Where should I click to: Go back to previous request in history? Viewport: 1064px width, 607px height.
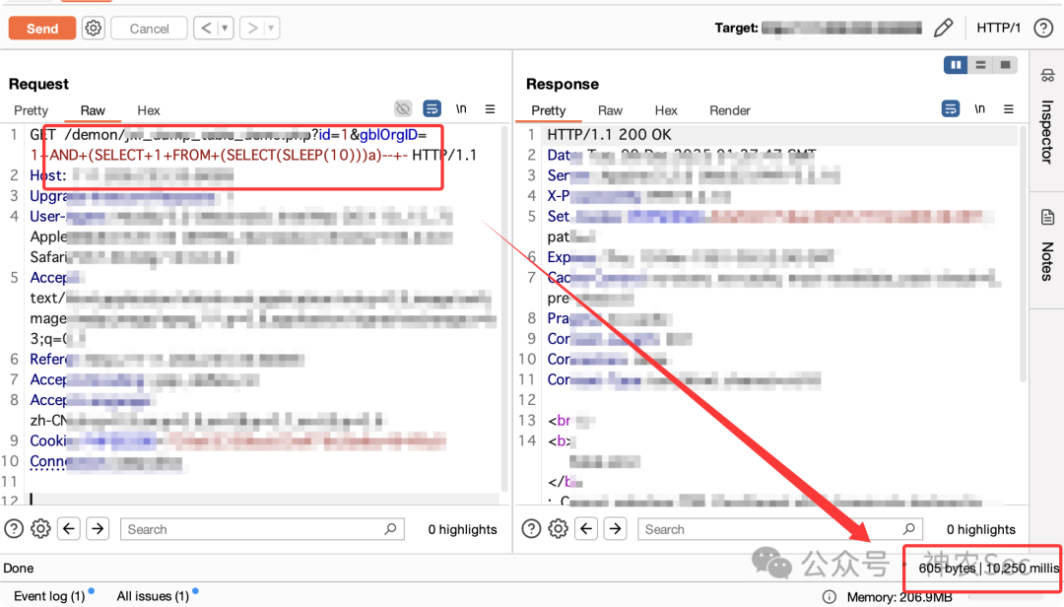pos(206,29)
